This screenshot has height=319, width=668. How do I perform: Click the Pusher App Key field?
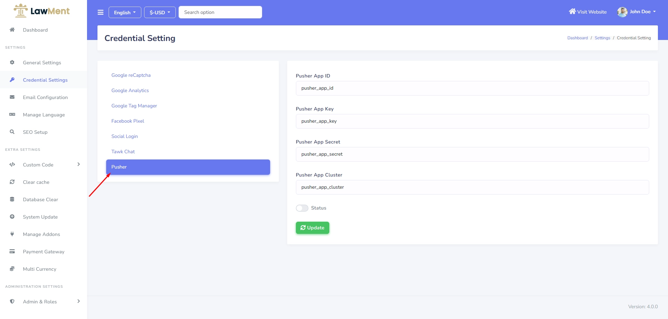(472, 121)
